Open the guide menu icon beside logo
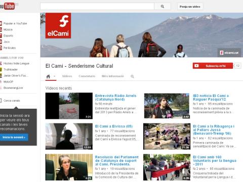Viewport: 243px width, 182px height. point(17,5)
